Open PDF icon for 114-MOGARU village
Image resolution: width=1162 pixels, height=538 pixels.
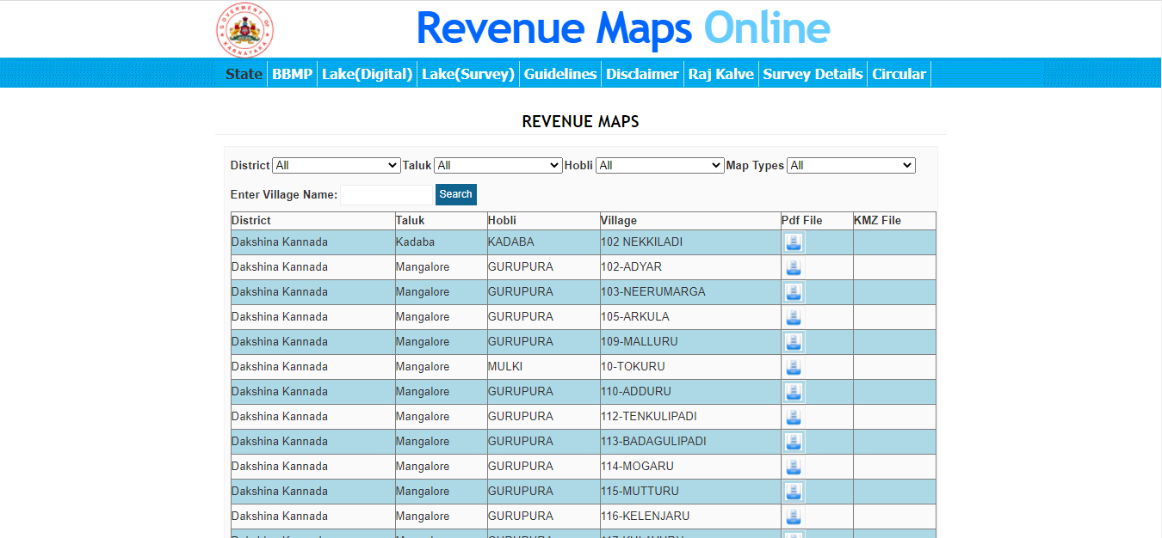pyautogui.click(x=794, y=467)
